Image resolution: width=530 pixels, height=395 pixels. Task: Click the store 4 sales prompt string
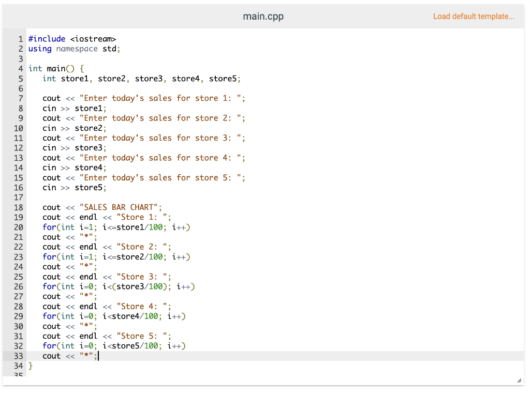(160, 158)
